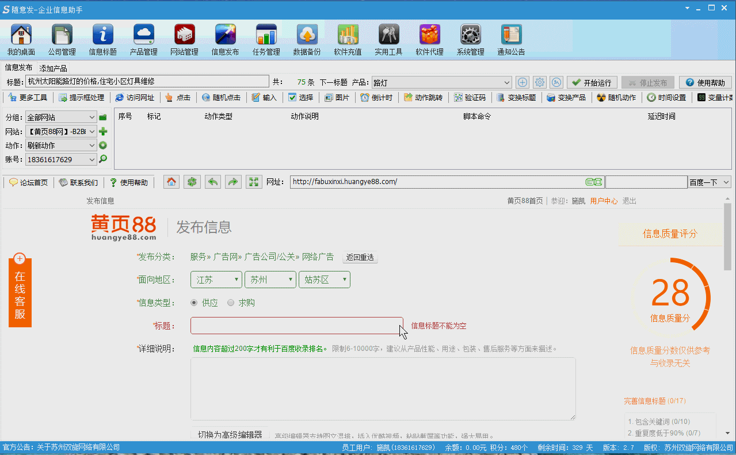The image size is (736, 455).
Task: Open 信息标题 module
Action: click(103, 40)
